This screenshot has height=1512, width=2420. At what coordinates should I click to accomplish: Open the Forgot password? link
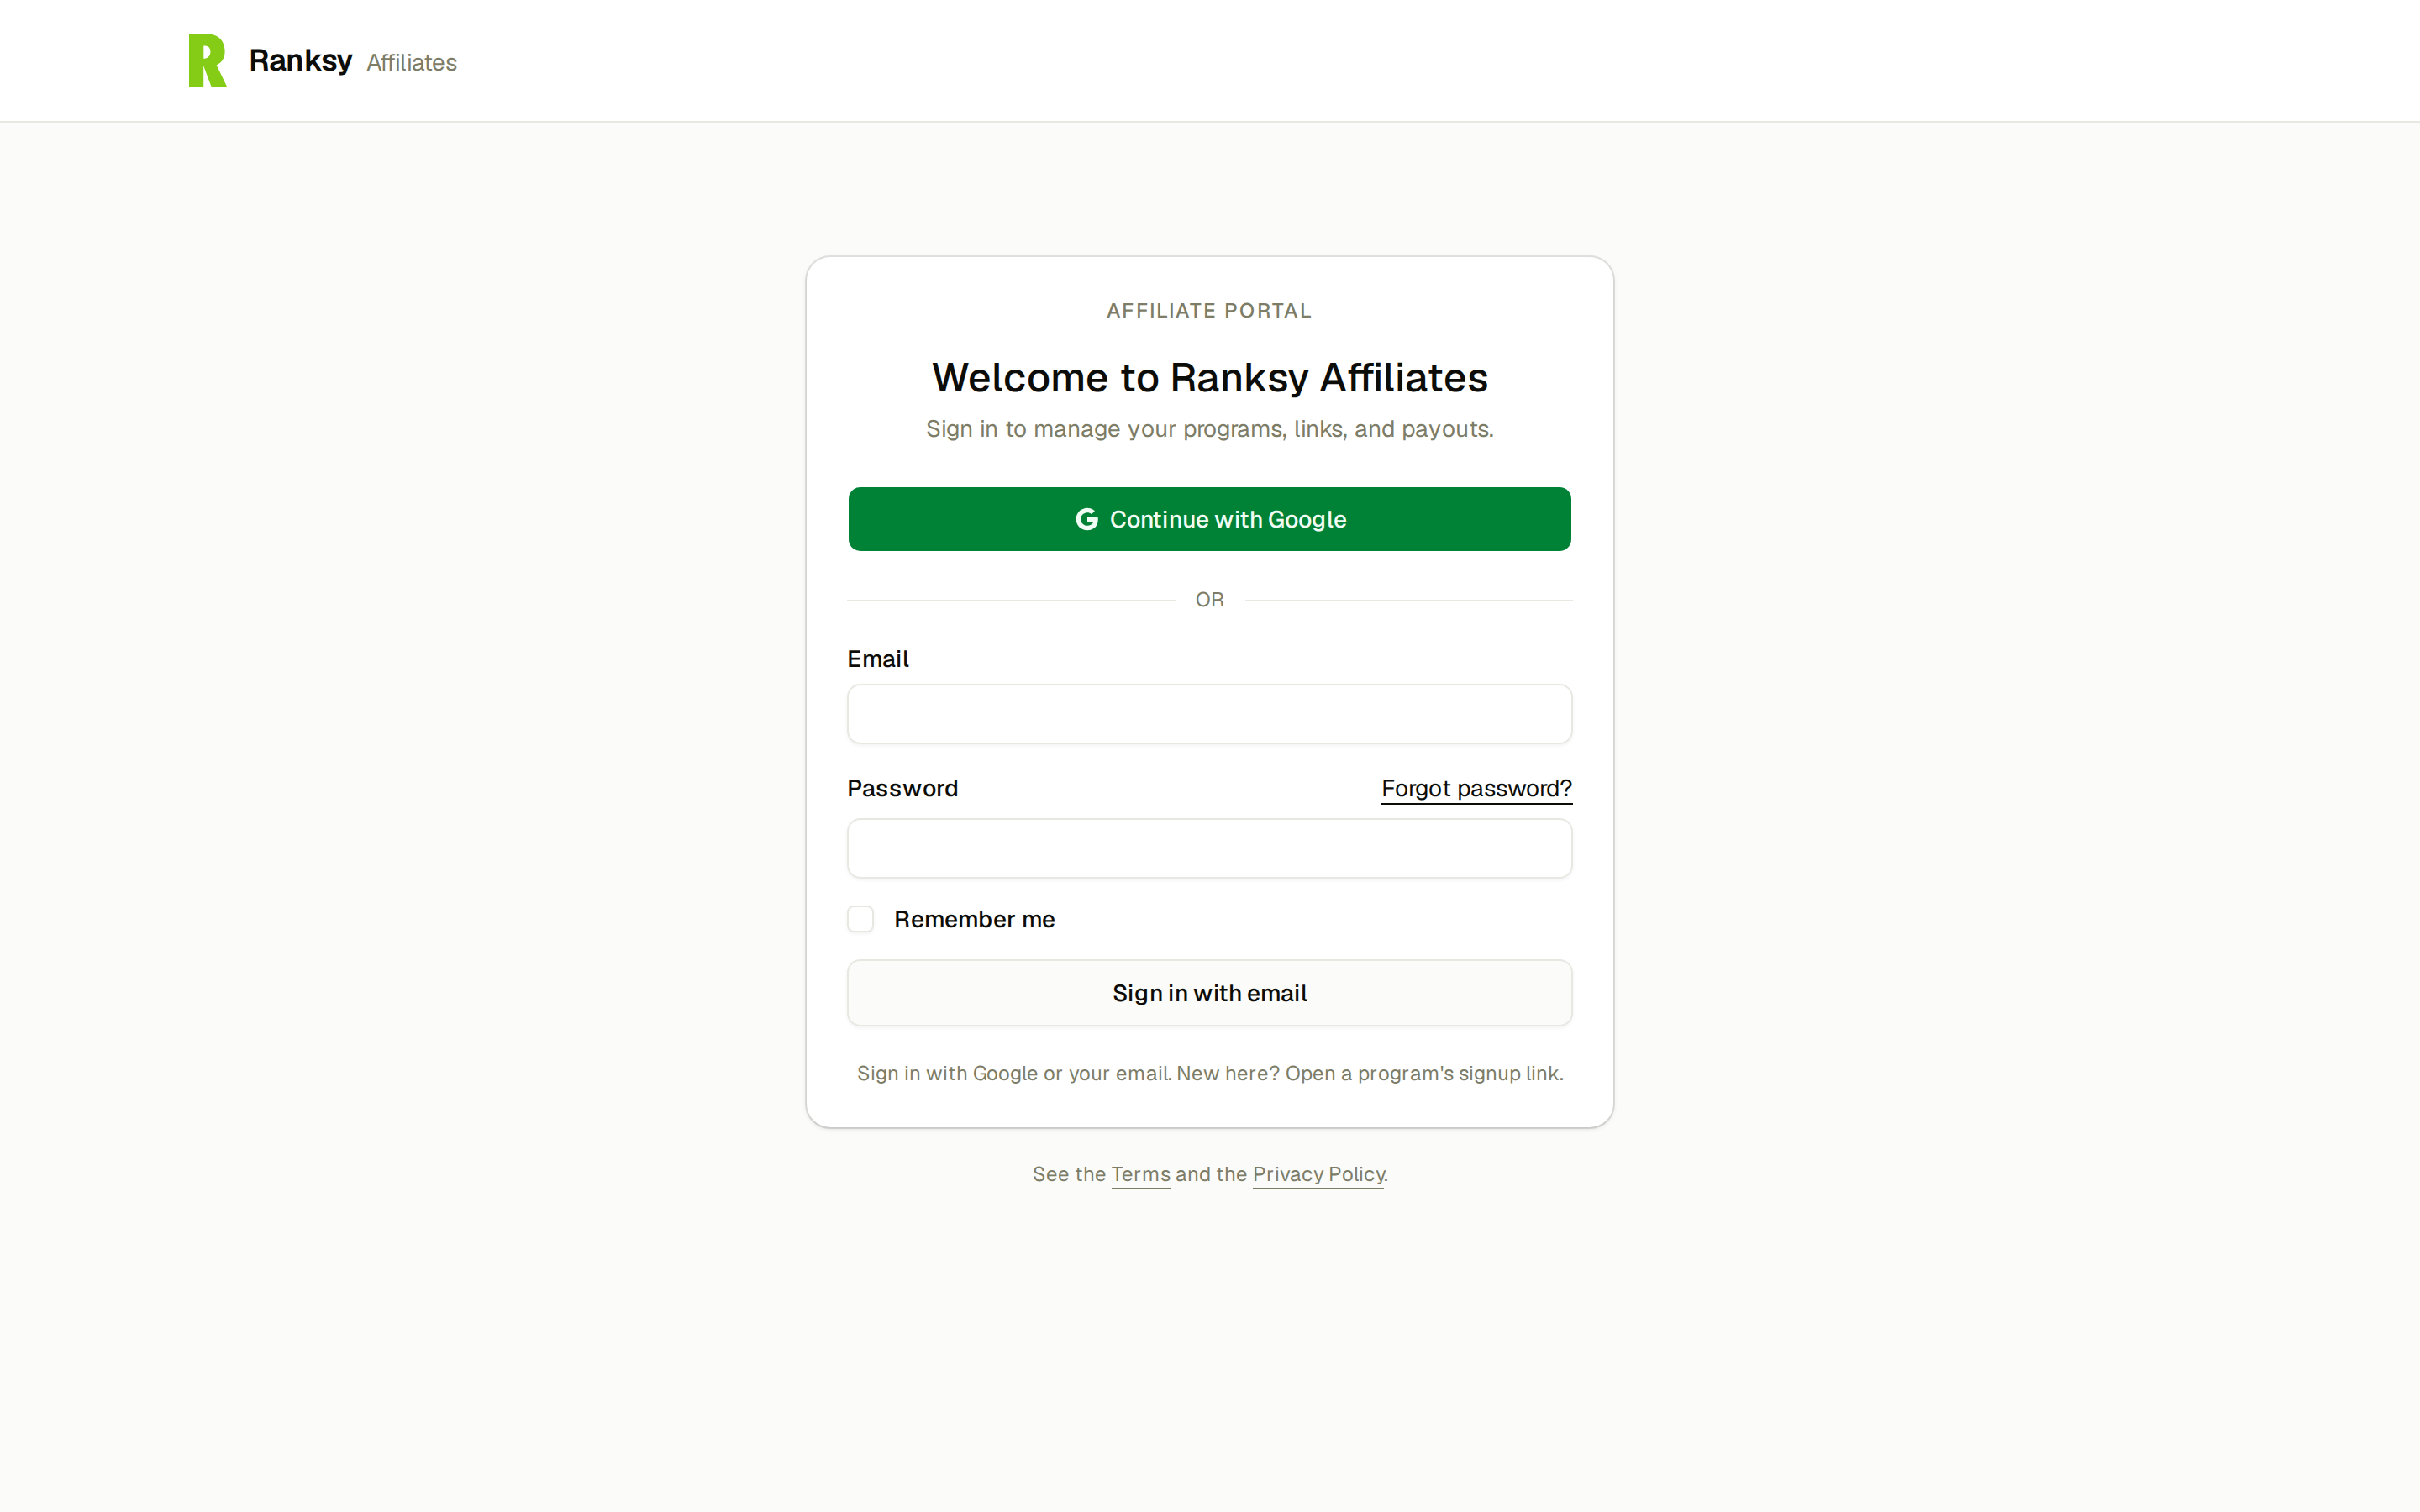[x=1476, y=789]
